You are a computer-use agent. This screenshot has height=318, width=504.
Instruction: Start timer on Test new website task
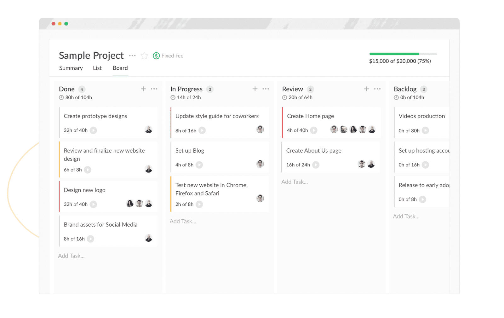click(199, 205)
